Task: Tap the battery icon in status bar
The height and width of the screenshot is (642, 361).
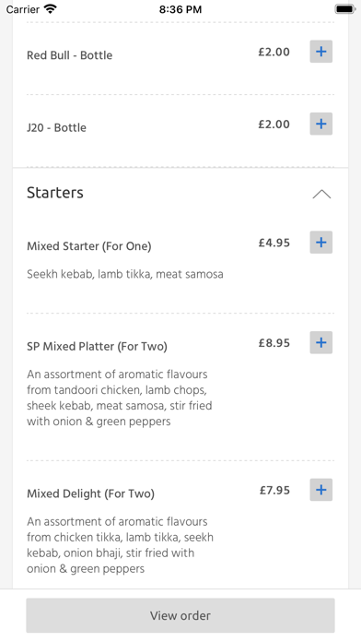Action: (344, 9)
